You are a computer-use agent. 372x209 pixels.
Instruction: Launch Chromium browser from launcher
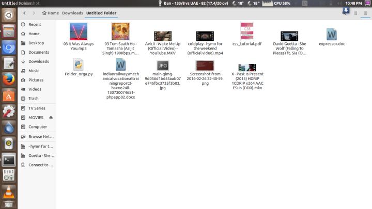point(9,47)
